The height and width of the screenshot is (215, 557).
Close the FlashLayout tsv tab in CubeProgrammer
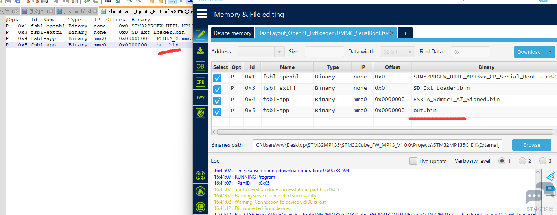point(392,33)
